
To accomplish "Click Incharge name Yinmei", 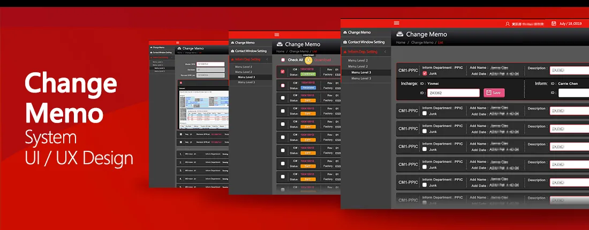I will click(x=433, y=83).
